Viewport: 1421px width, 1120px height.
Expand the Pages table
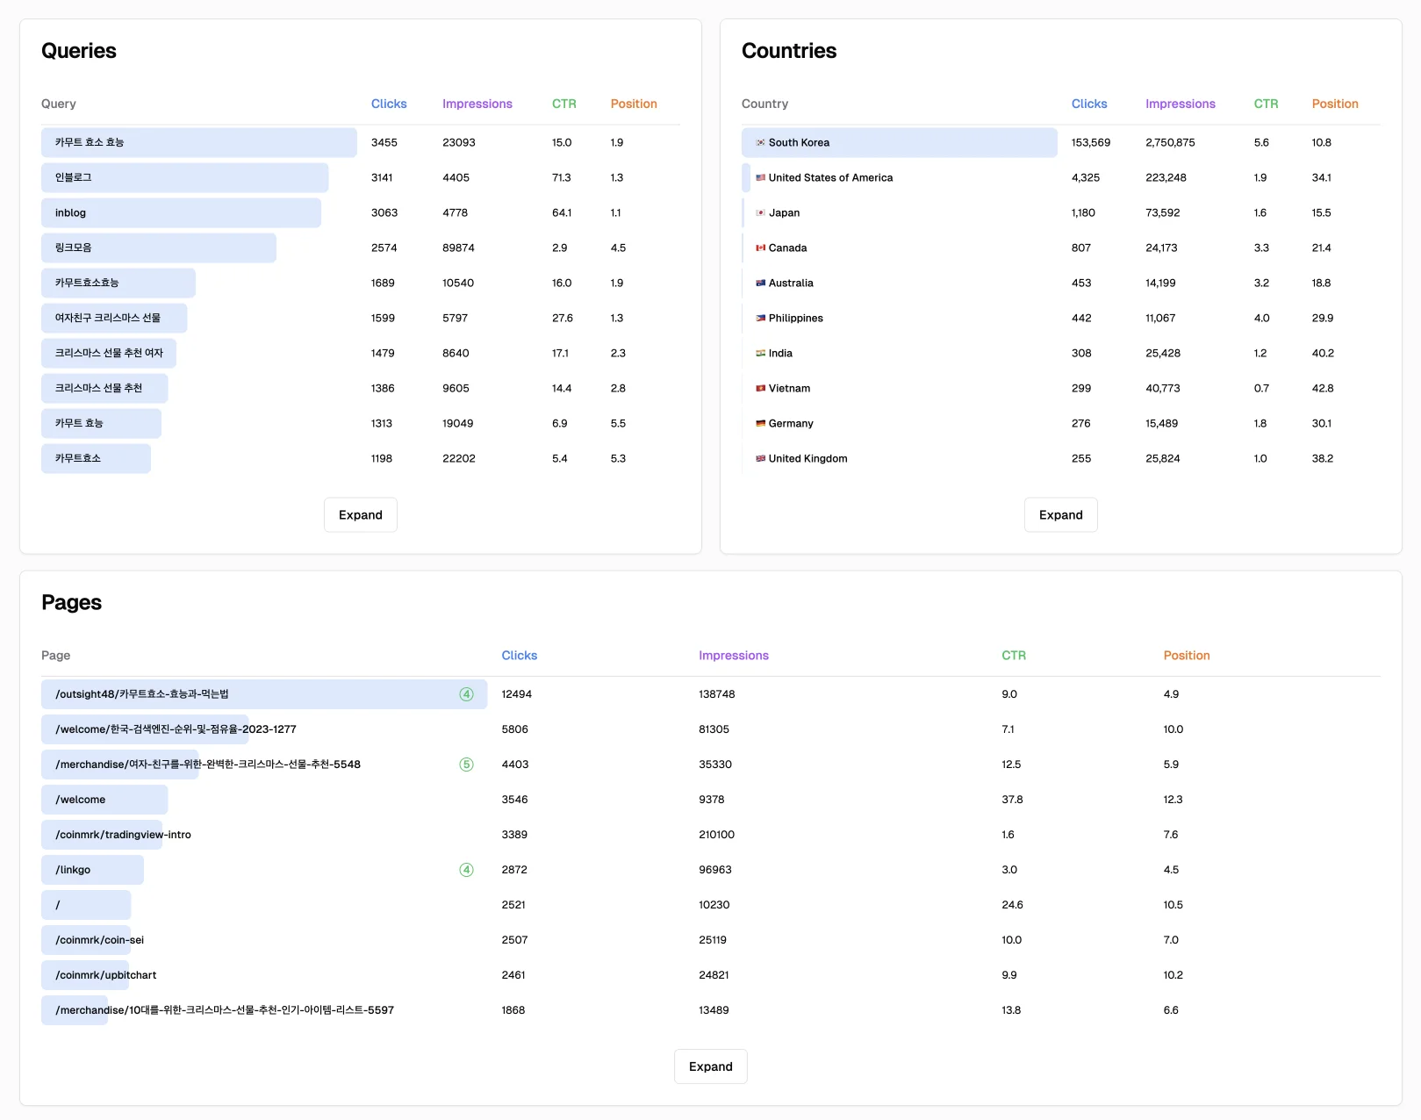710,1066
